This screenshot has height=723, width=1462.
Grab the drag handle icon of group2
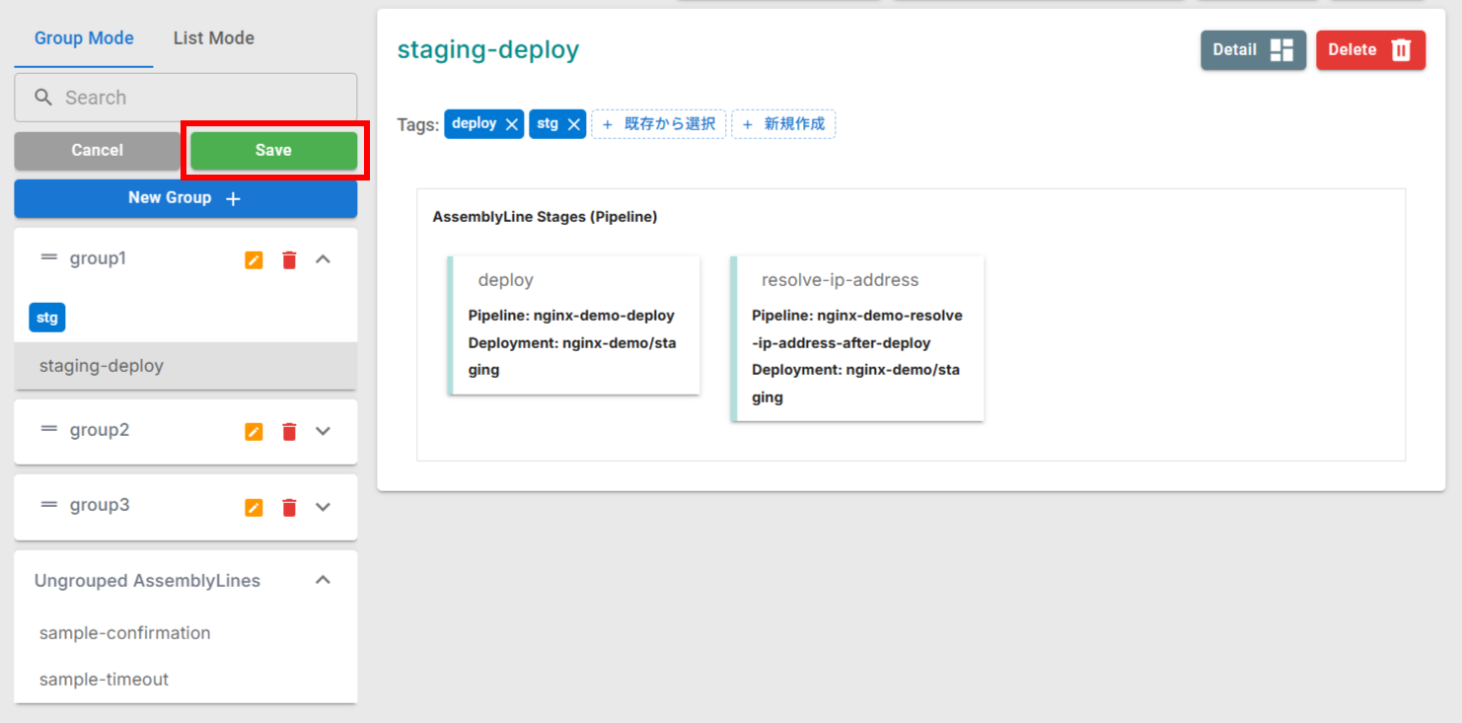[48, 431]
